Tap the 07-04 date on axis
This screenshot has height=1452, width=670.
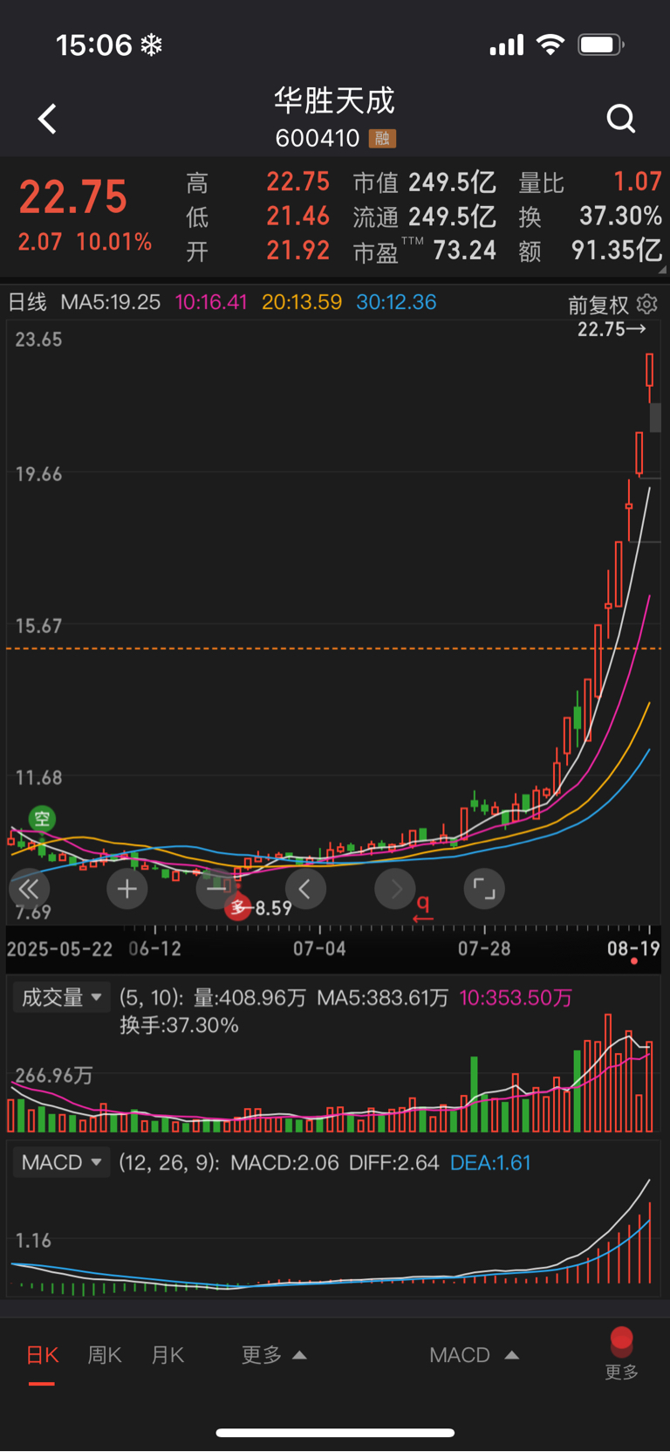click(319, 948)
